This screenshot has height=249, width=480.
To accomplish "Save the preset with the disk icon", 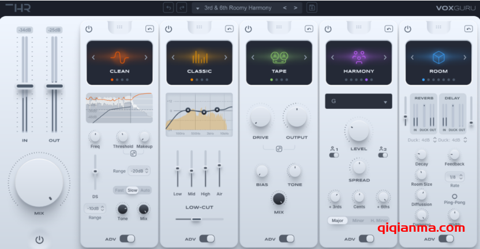I will [x=312, y=7].
